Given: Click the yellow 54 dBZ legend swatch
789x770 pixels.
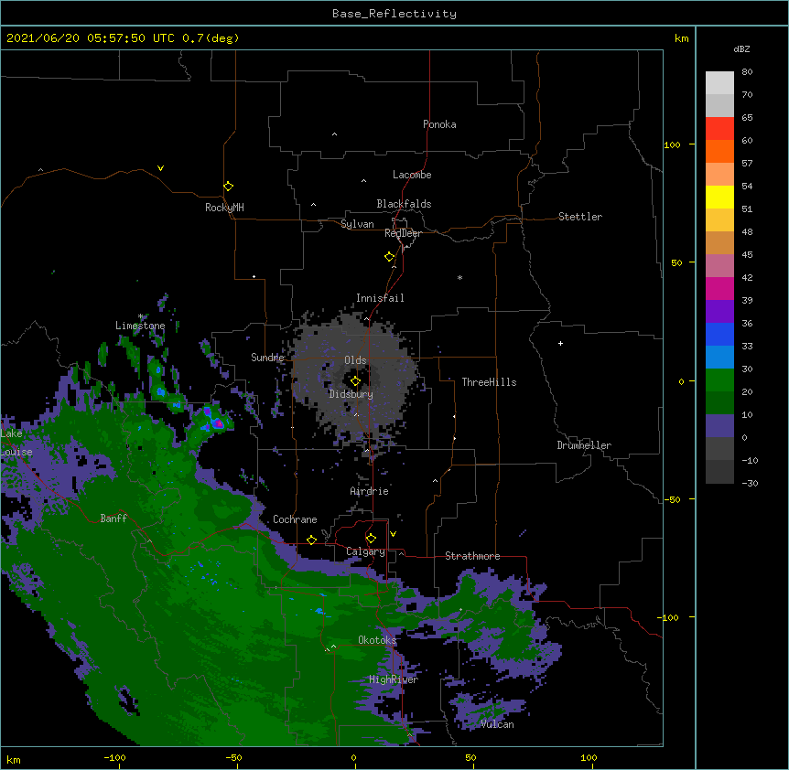Looking at the screenshot, I should click(x=719, y=197).
